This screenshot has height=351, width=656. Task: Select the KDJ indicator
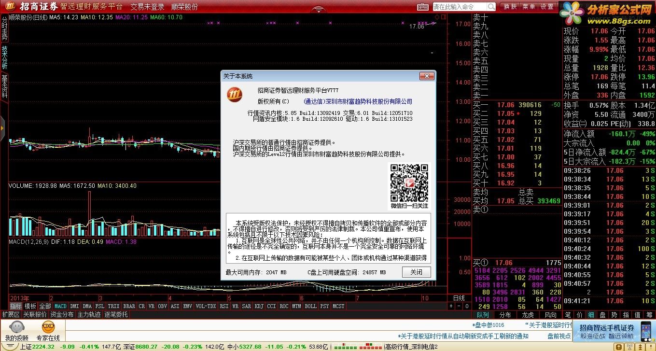[259, 306]
